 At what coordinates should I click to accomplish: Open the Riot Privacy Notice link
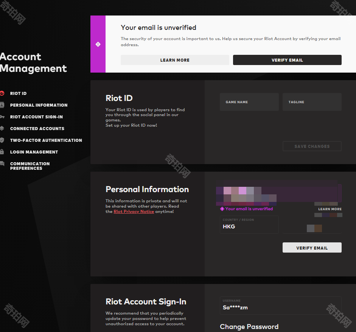click(x=134, y=212)
